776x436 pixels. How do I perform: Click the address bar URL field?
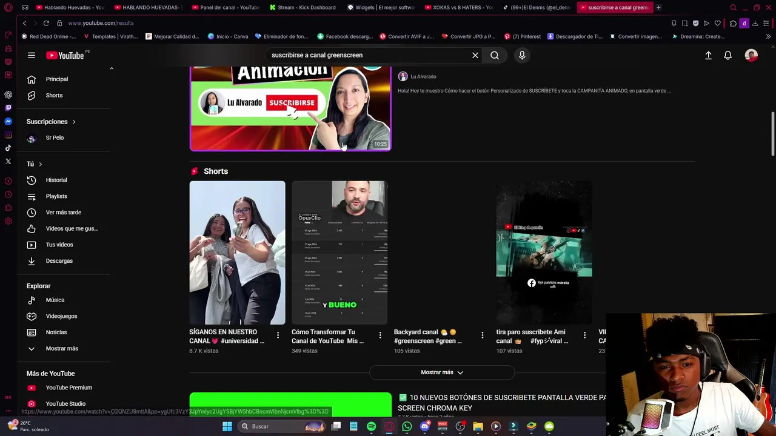click(364, 23)
